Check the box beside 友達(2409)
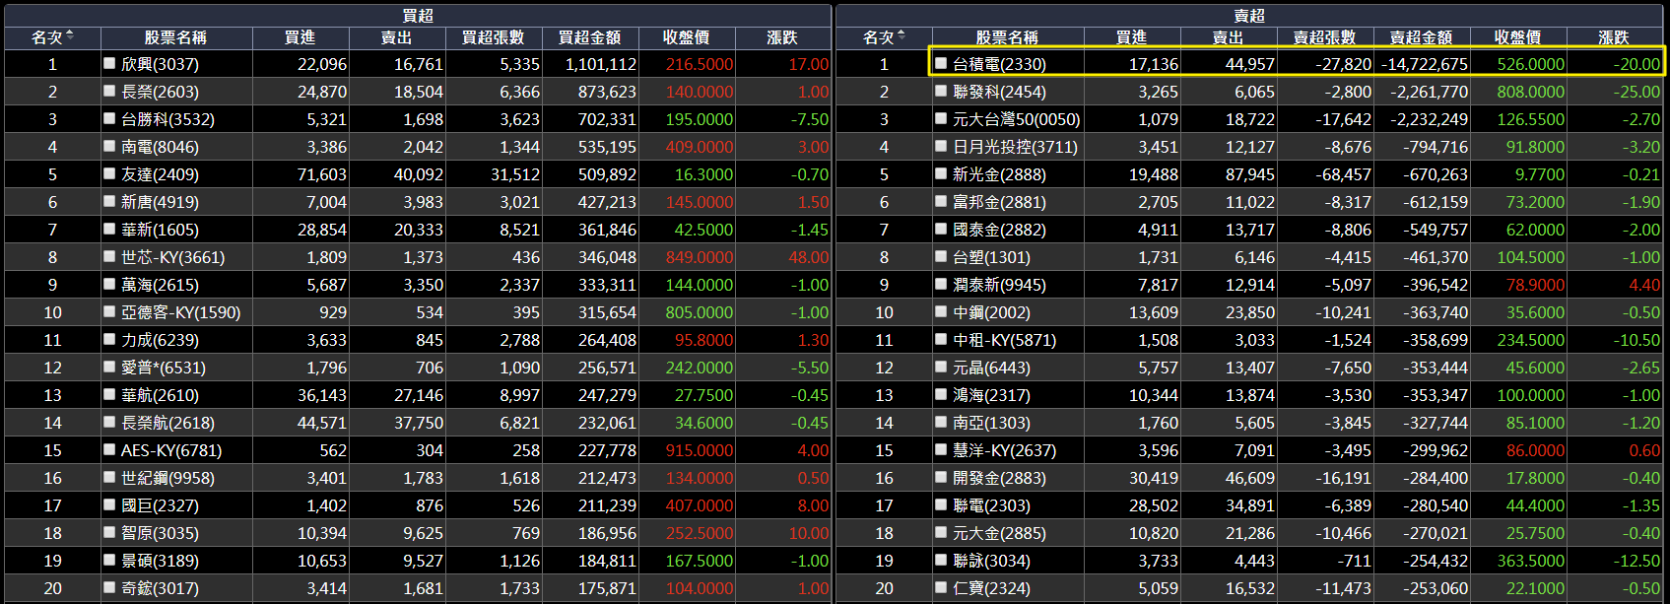1670x604 pixels. tap(109, 173)
